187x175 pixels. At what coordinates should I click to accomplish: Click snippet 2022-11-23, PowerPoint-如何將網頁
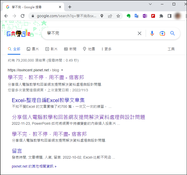66,123
